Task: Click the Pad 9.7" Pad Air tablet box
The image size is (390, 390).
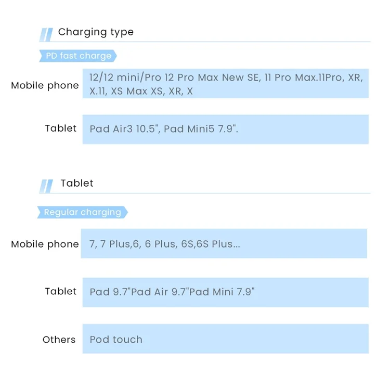Action: point(225,292)
